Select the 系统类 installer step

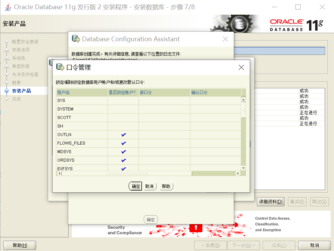(x=18, y=58)
